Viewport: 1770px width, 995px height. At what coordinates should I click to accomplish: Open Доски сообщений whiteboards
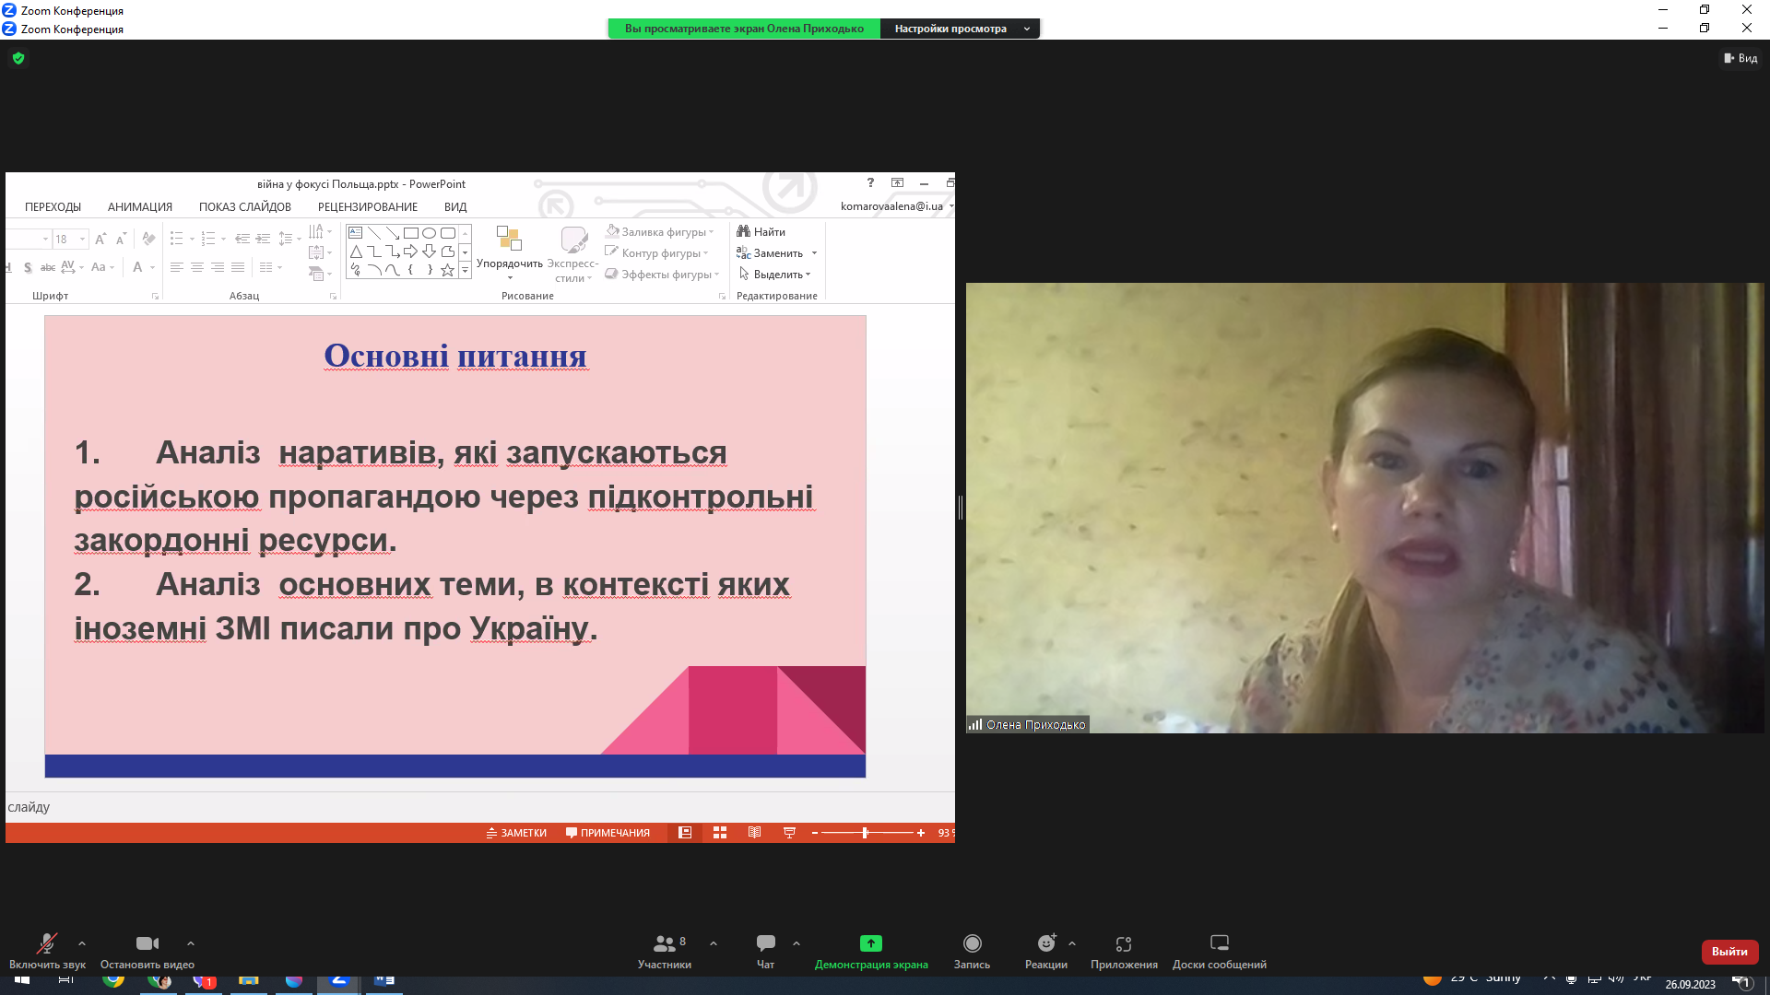click(x=1220, y=951)
